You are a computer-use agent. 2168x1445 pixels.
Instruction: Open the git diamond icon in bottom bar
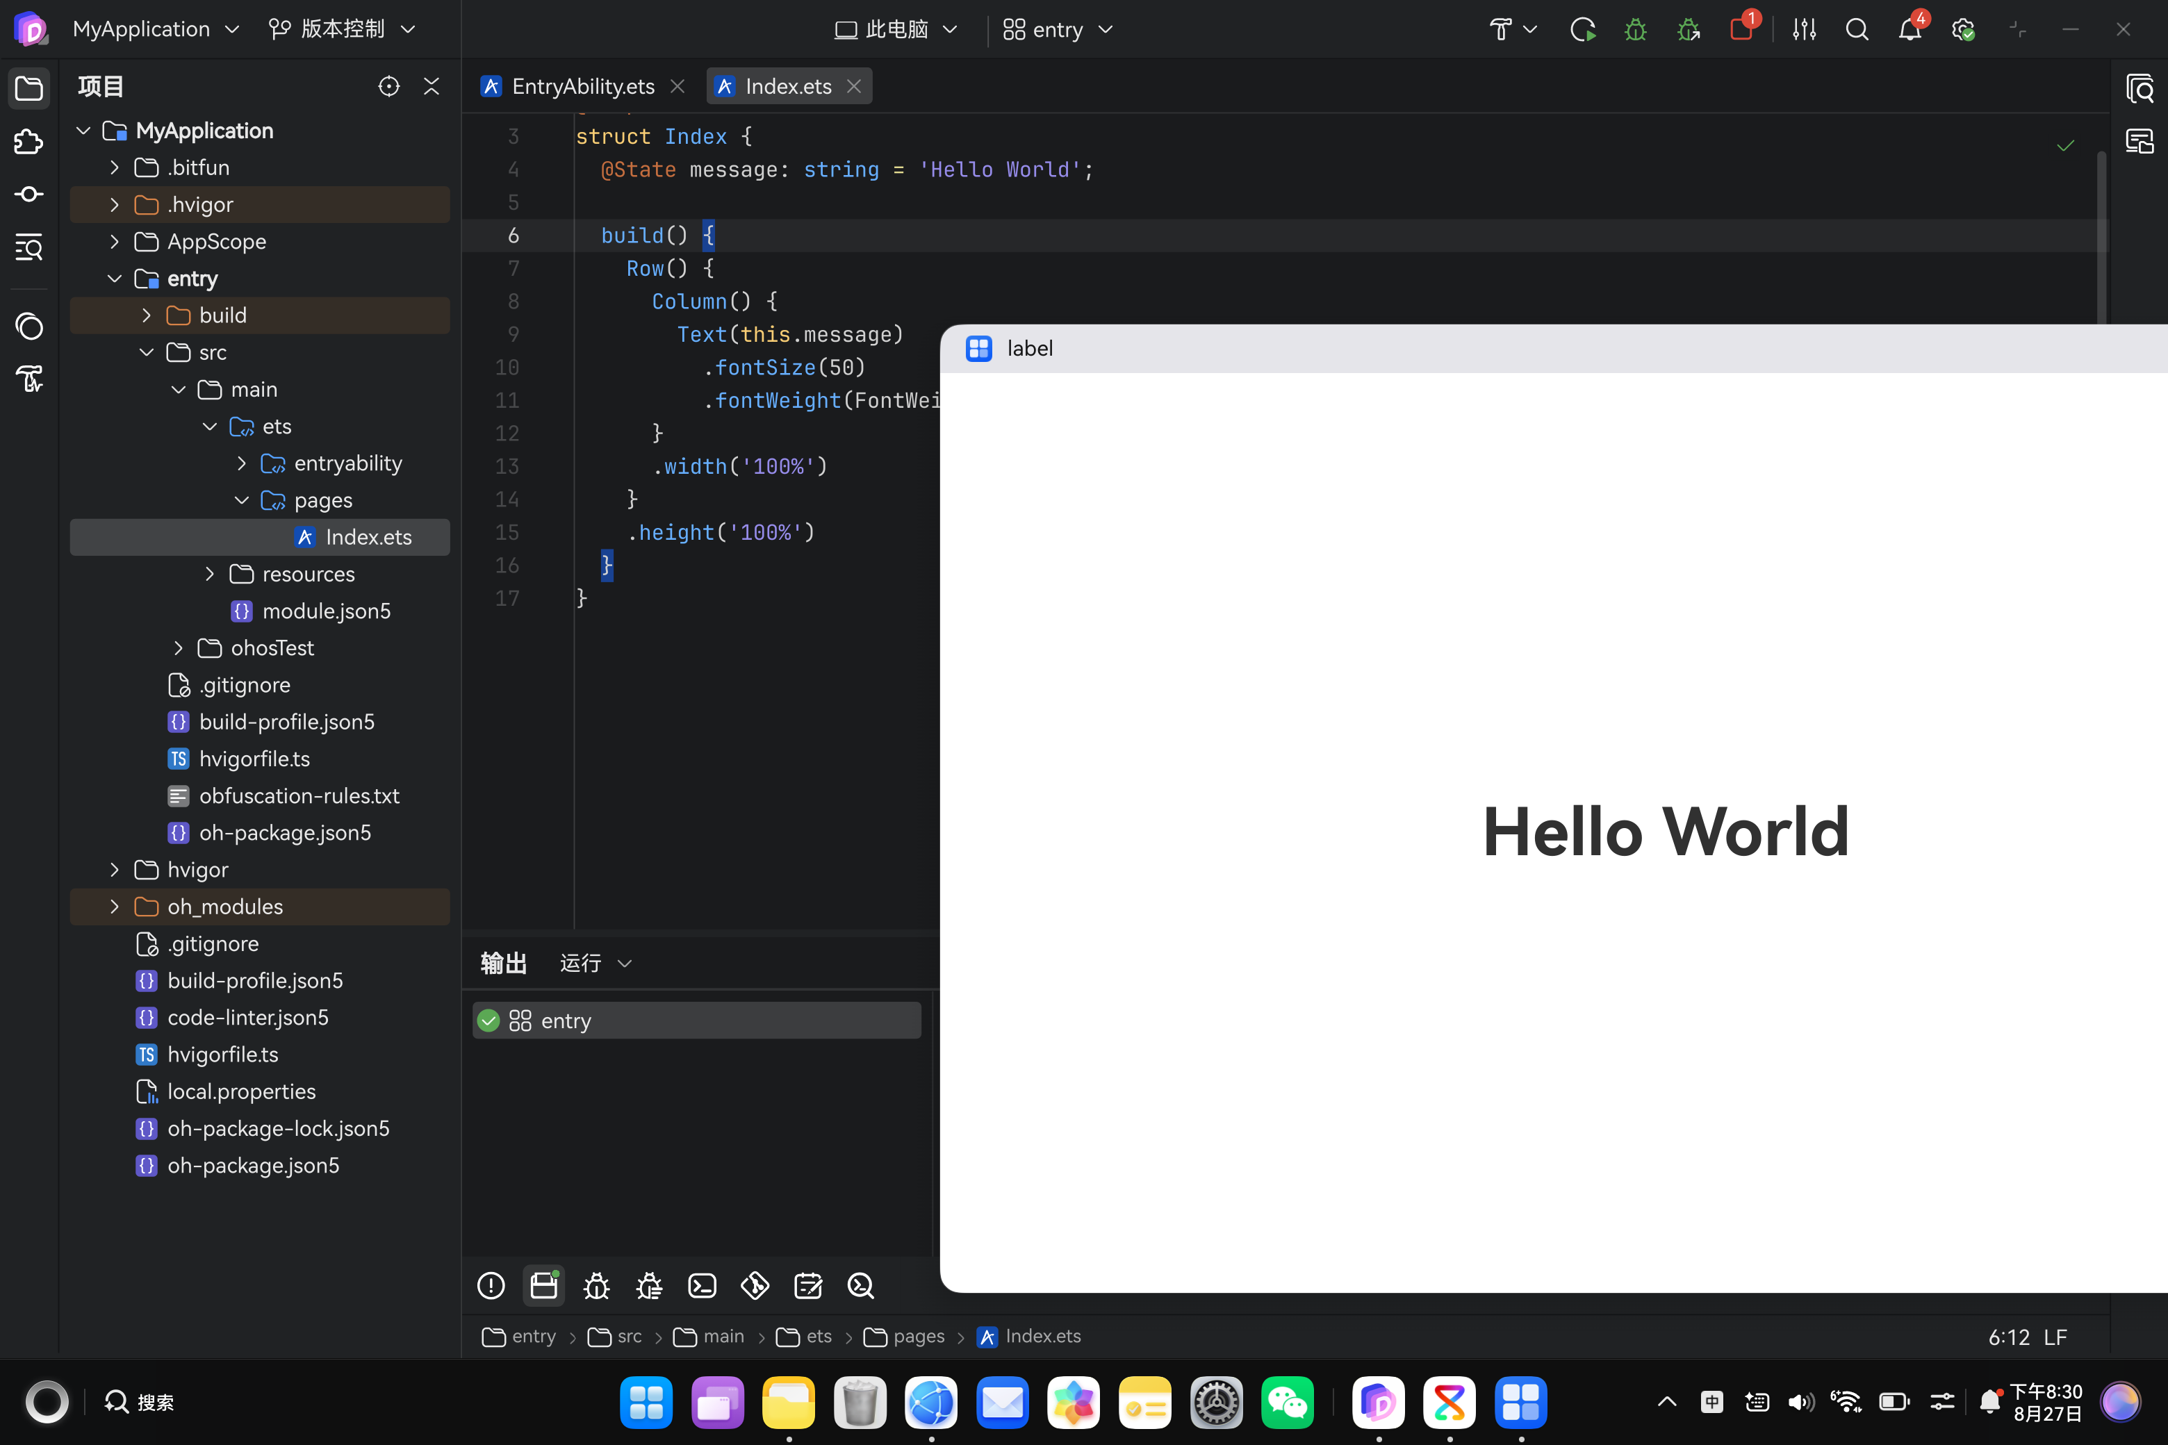755,1286
